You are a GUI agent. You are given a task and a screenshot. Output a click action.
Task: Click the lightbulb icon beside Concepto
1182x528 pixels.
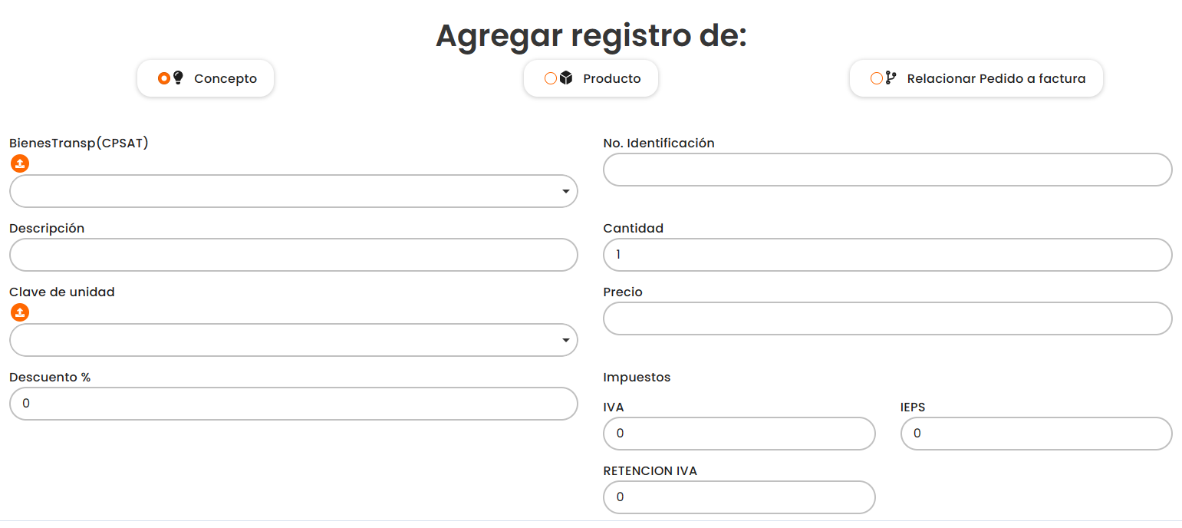[x=179, y=78]
